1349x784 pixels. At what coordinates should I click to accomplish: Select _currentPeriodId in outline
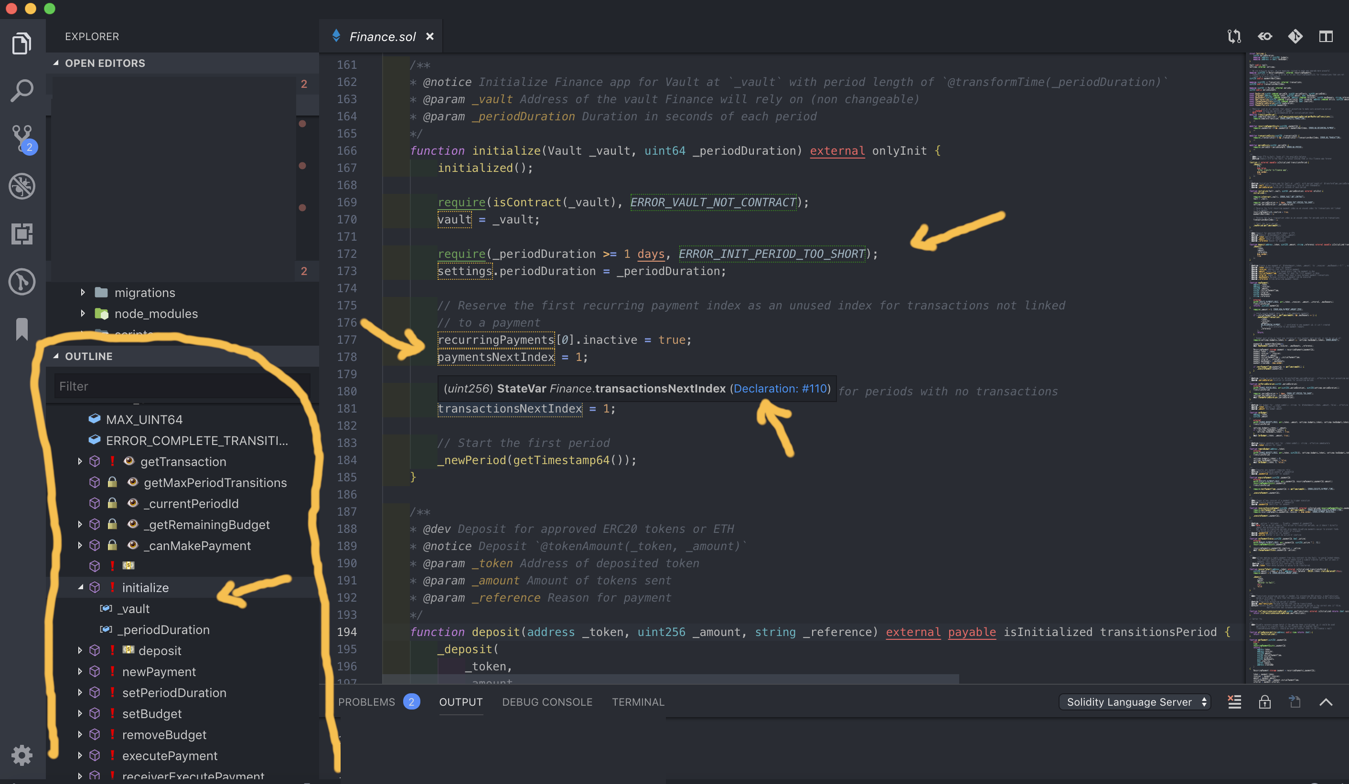[x=191, y=504]
